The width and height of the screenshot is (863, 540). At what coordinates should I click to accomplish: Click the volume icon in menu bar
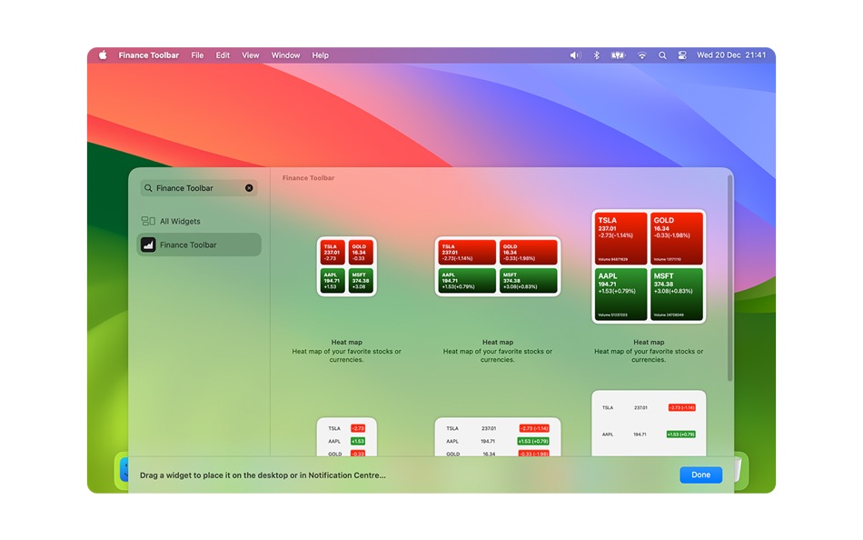(575, 55)
